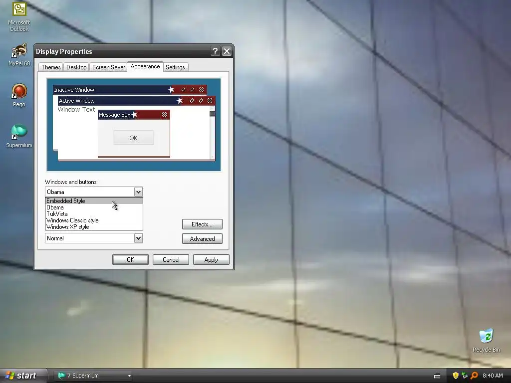This screenshot has width=511, height=383.
Task: Click the Inactive Window preview close icon
Action: click(x=202, y=90)
